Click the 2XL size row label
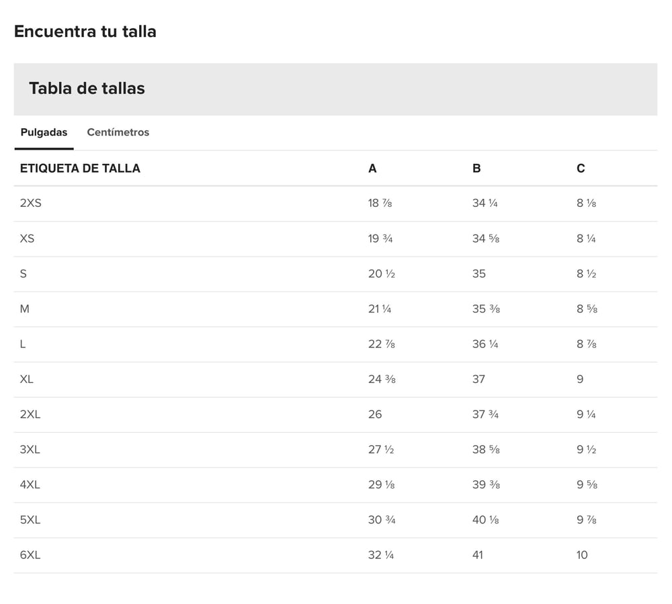The image size is (672, 604). (30, 415)
